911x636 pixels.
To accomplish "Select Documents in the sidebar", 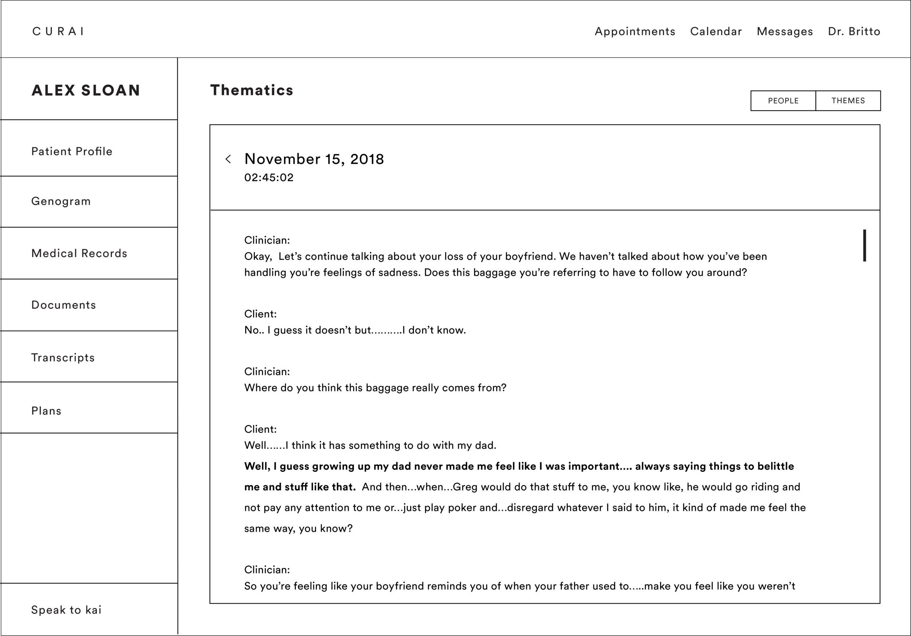I will point(63,305).
